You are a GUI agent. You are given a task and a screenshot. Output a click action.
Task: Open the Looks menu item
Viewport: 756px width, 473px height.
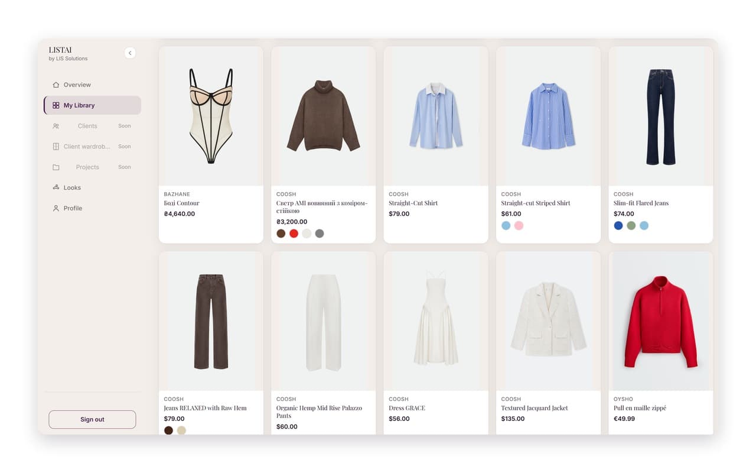click(92, 187)
